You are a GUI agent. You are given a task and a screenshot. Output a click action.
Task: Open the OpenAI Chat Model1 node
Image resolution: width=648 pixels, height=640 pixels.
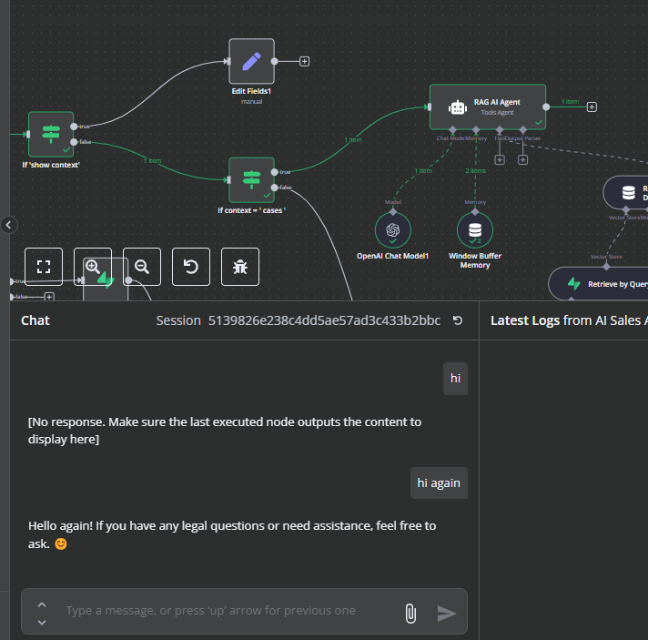click(392, 230)
